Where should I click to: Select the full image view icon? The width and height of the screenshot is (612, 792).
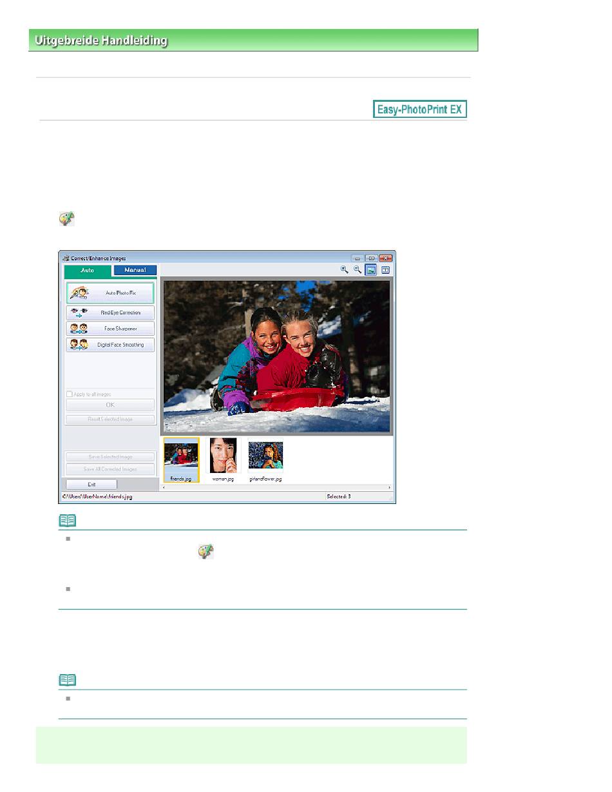coord(371,271)
